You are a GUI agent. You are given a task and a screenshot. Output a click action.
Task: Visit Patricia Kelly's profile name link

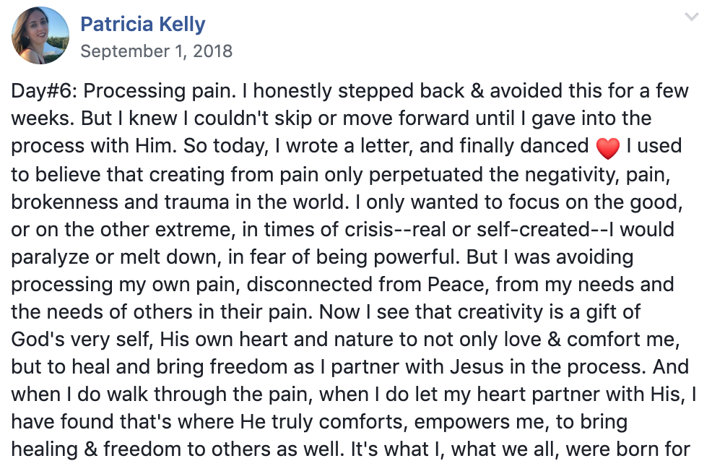coord(142,24)
